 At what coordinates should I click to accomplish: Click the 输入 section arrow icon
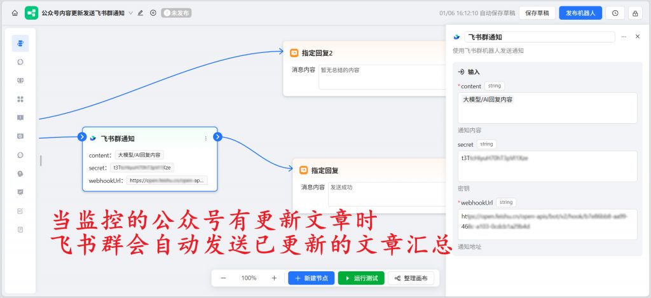pos(461,72)
